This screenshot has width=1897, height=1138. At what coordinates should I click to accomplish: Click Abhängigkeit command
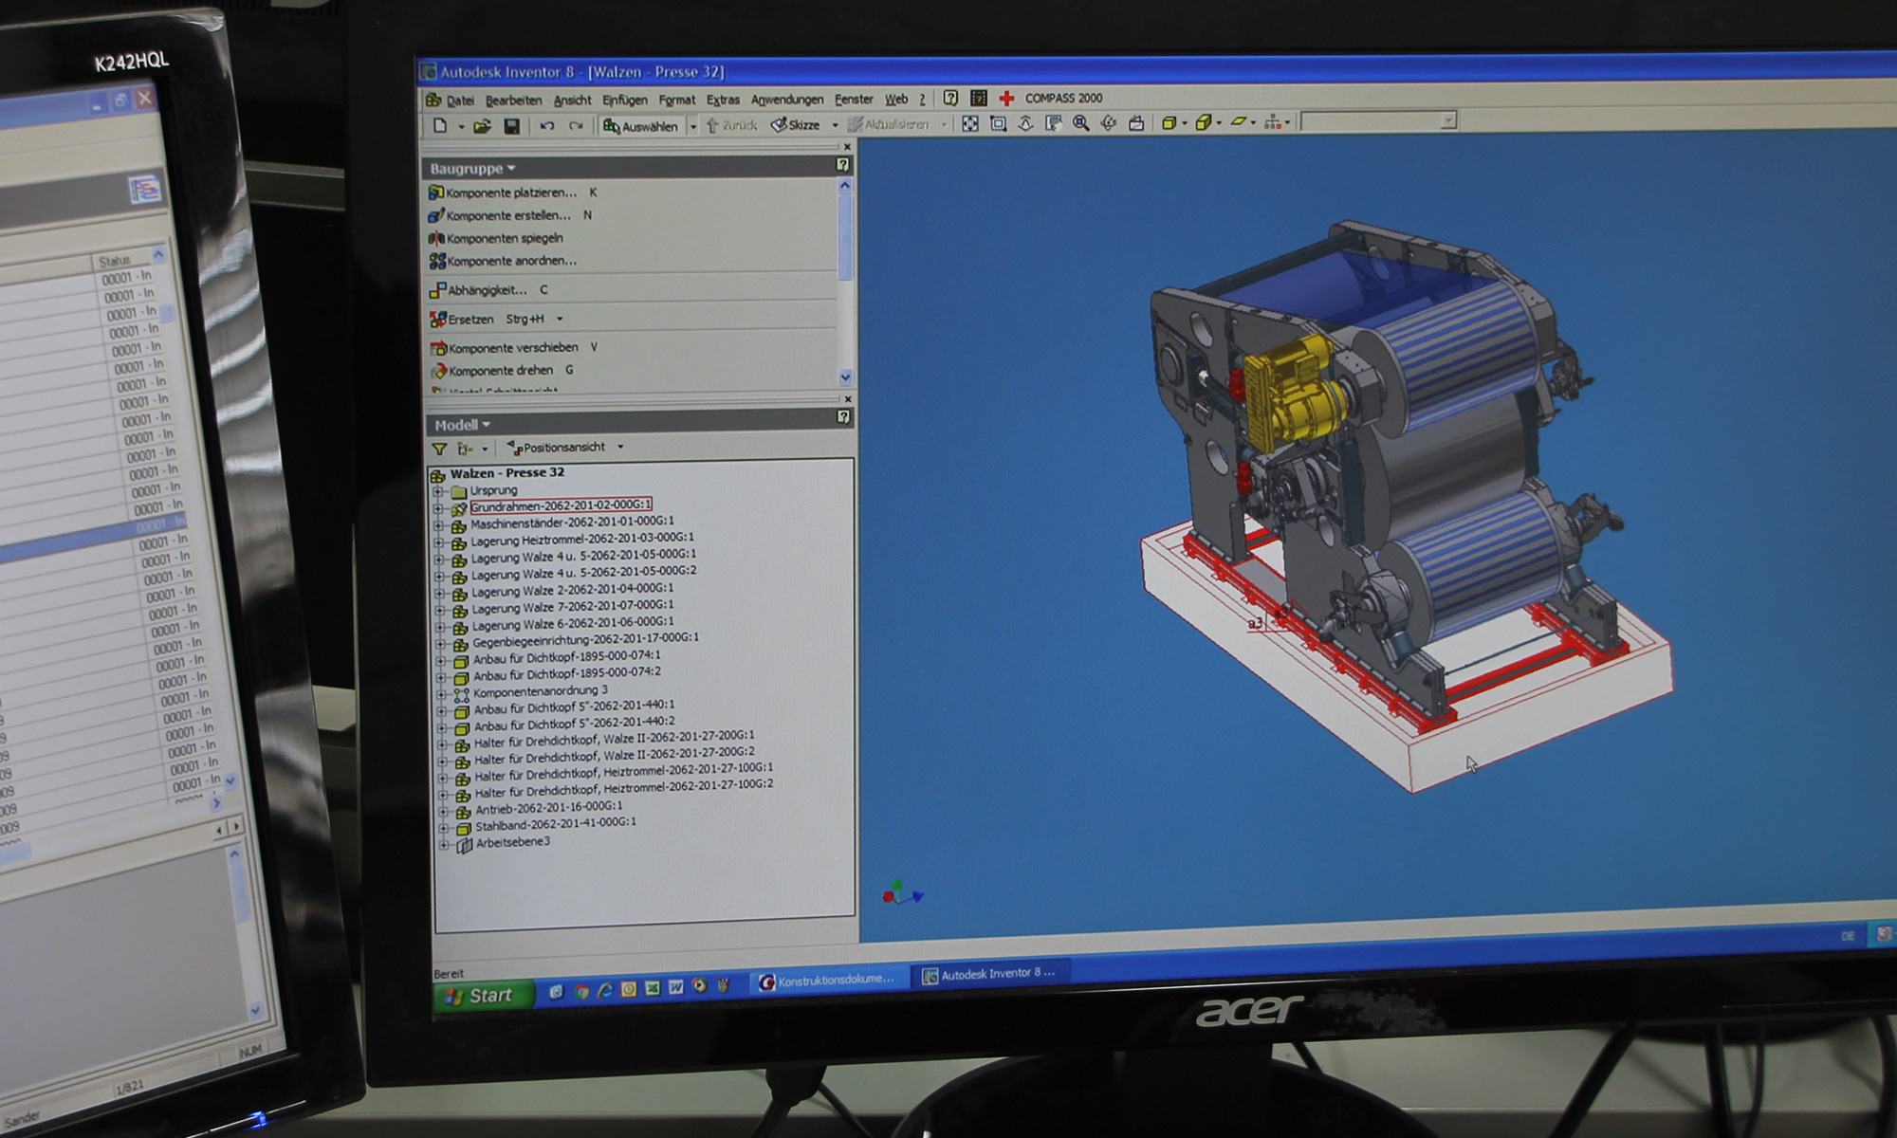(x=479, y=290)
